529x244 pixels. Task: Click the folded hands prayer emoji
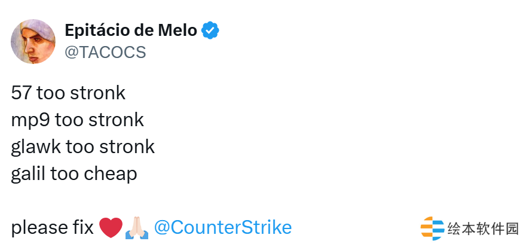(136, 228)
